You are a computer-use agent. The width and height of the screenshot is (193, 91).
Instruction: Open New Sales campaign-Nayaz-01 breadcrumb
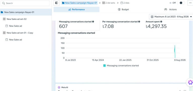[x=79, y=3]
